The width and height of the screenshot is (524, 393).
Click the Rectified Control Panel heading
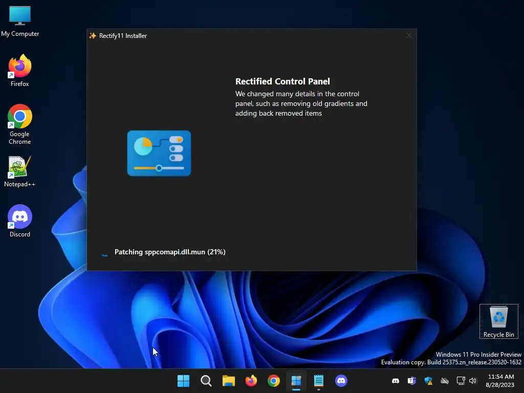pyautogui.click(x=282, y=81)
